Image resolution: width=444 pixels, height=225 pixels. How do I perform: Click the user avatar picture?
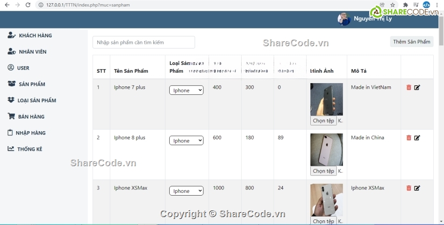point(344,19)
